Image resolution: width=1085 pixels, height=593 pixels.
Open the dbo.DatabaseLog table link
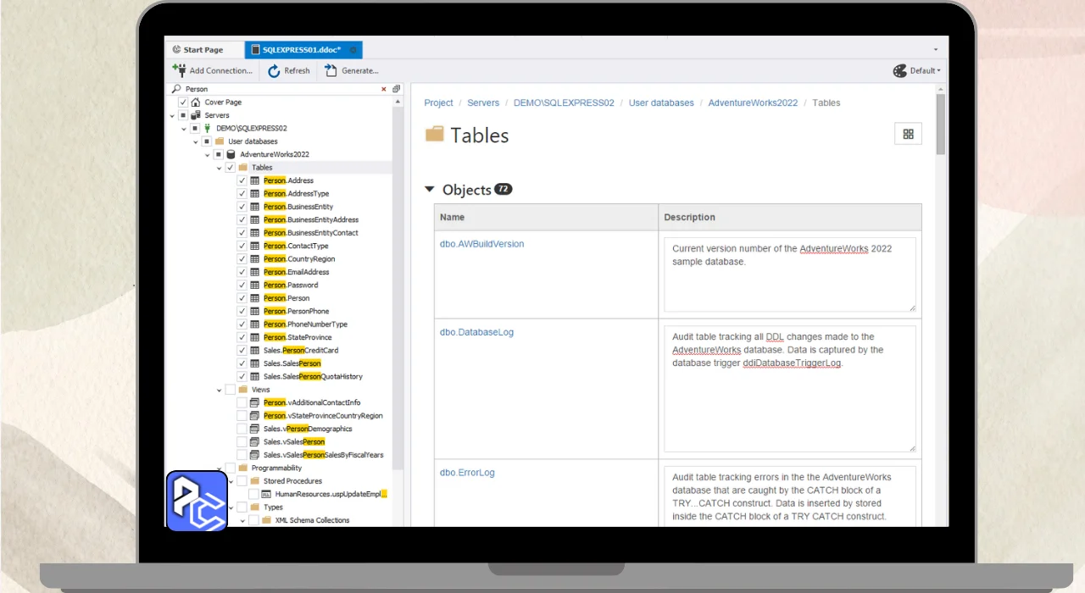477,332
